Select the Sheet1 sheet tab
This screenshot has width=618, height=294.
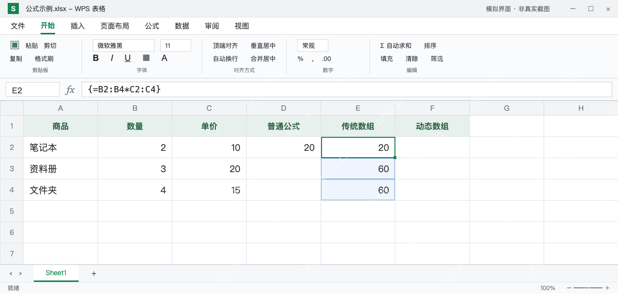click(x=56, y=273)
